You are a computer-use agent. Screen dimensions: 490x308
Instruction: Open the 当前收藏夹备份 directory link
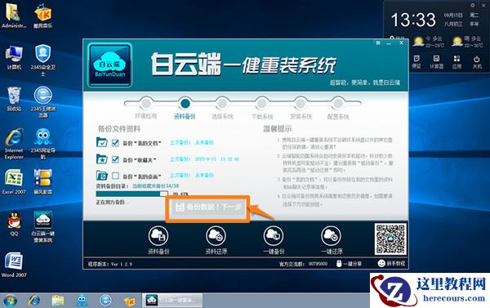pyautogui.click(x=156, y=185)
